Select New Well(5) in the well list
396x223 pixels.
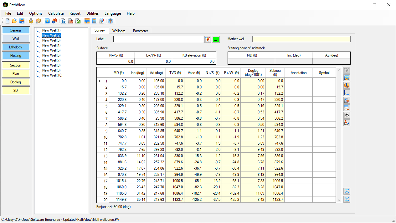pos(51,50)
